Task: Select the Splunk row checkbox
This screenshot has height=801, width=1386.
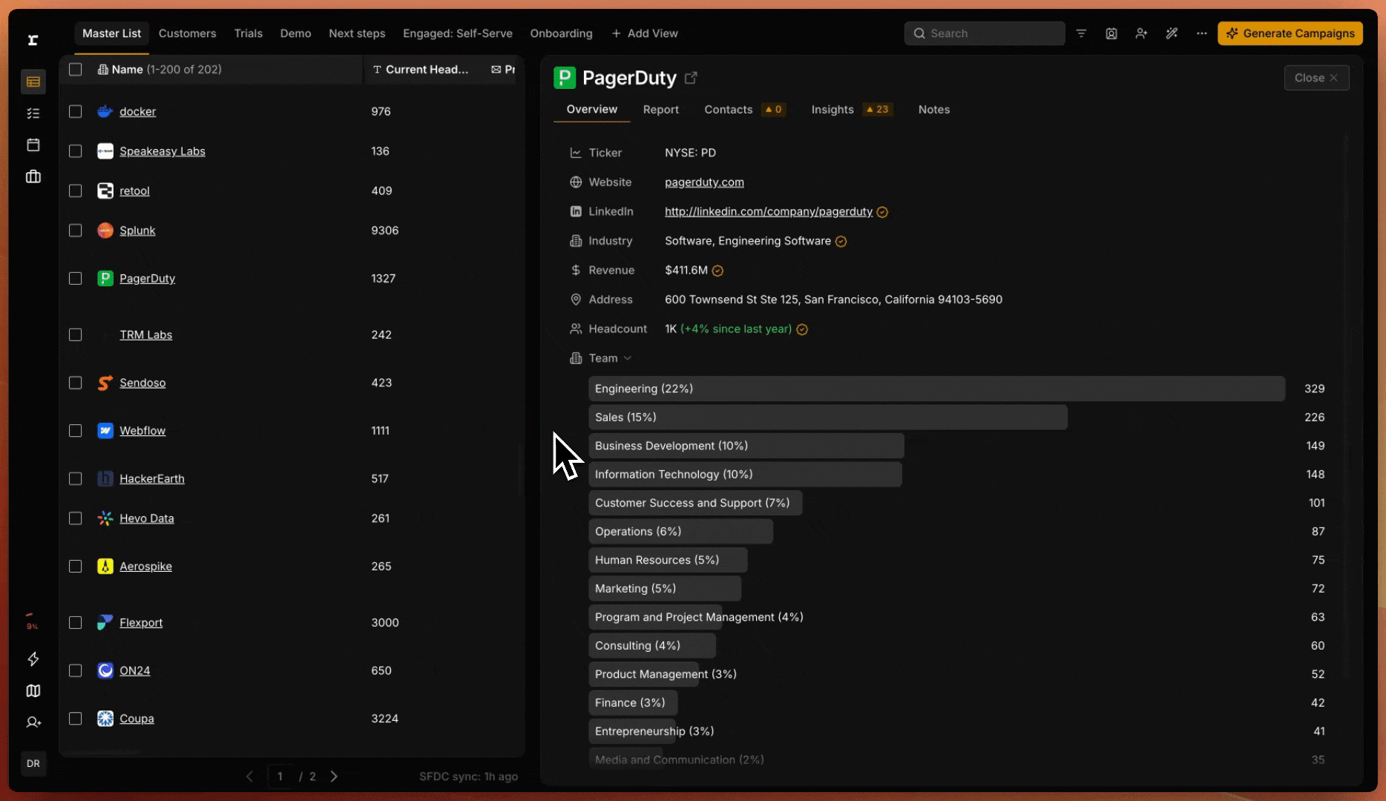Action: [x=75, y=231]
